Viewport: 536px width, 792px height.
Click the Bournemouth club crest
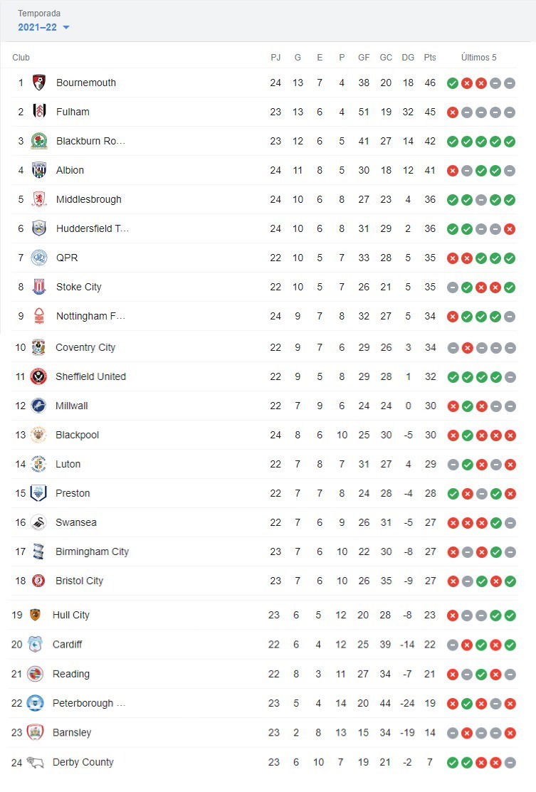point(39,83)
